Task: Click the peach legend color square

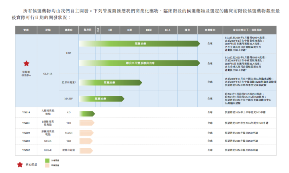Action: (x=47, y=165)
